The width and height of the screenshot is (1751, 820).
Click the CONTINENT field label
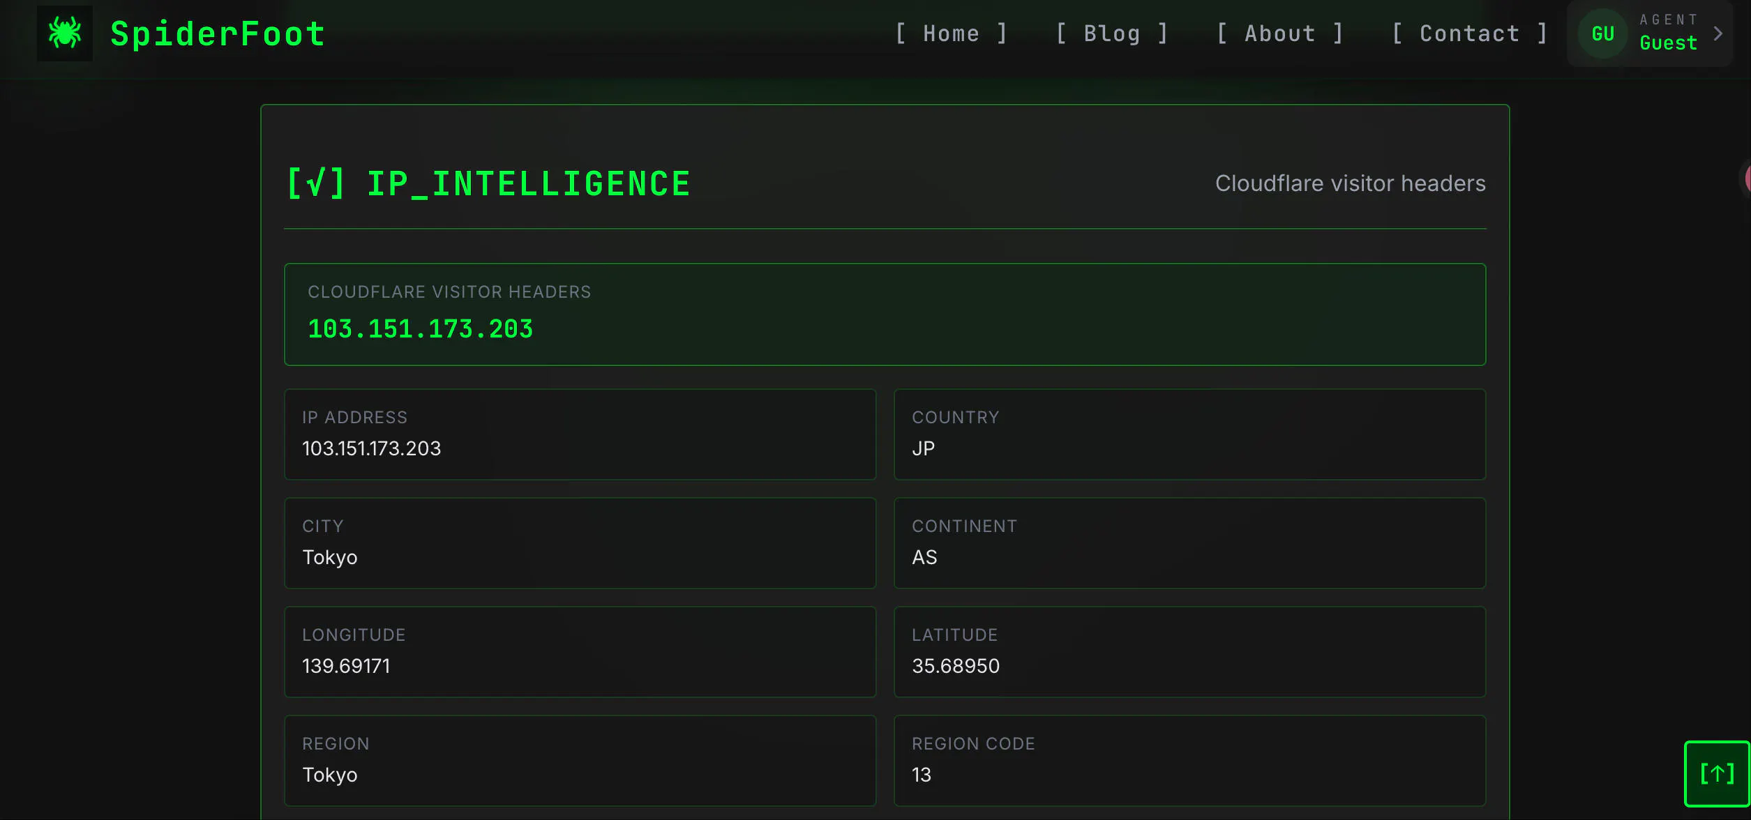[x=964, y=526]
